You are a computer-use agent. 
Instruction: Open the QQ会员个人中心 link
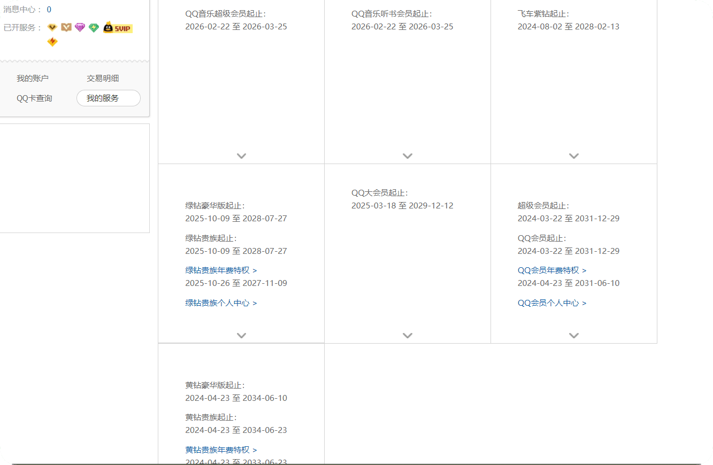click(552, 303)
